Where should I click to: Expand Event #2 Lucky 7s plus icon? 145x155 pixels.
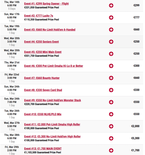111,18
